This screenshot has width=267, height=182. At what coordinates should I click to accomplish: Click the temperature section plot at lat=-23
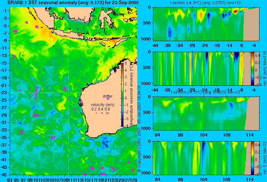[206, 114]
